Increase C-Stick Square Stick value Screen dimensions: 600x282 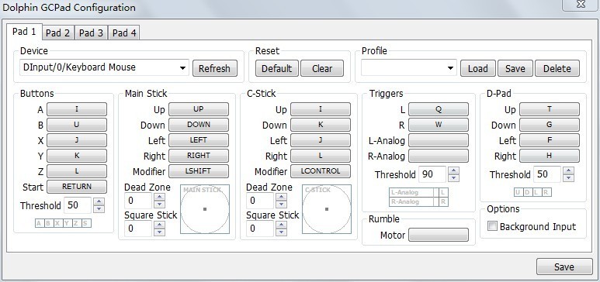coord(281,225)
